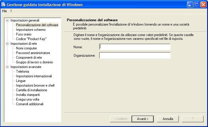
Task: Click the disabled < Indietro button
Action: tap(121, 119)
